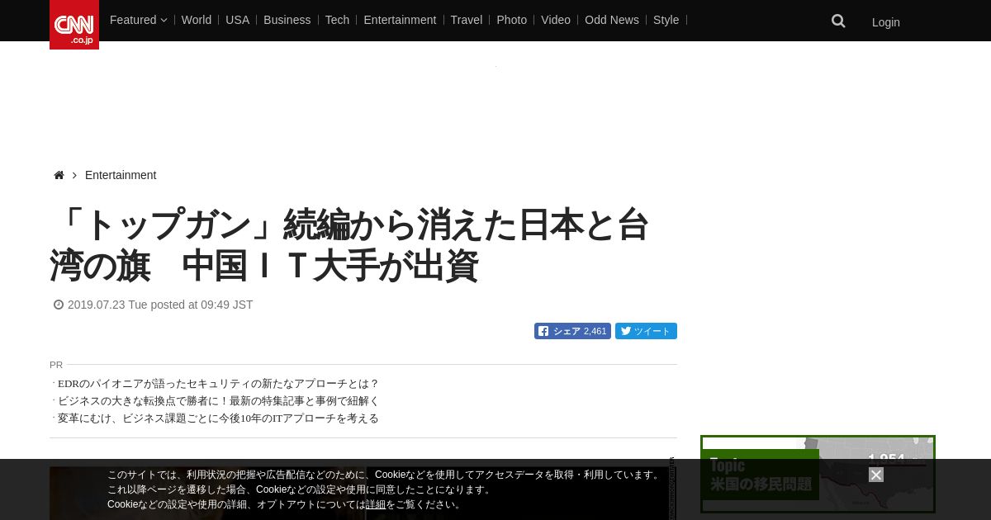Screen dimensions: 991x520
Task: Go to the Business section
Action: tap(287, 20)
